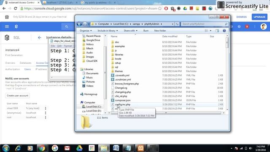Open htdocs favorite in navigation pane
270x152 pixels.
click(90, 44)
